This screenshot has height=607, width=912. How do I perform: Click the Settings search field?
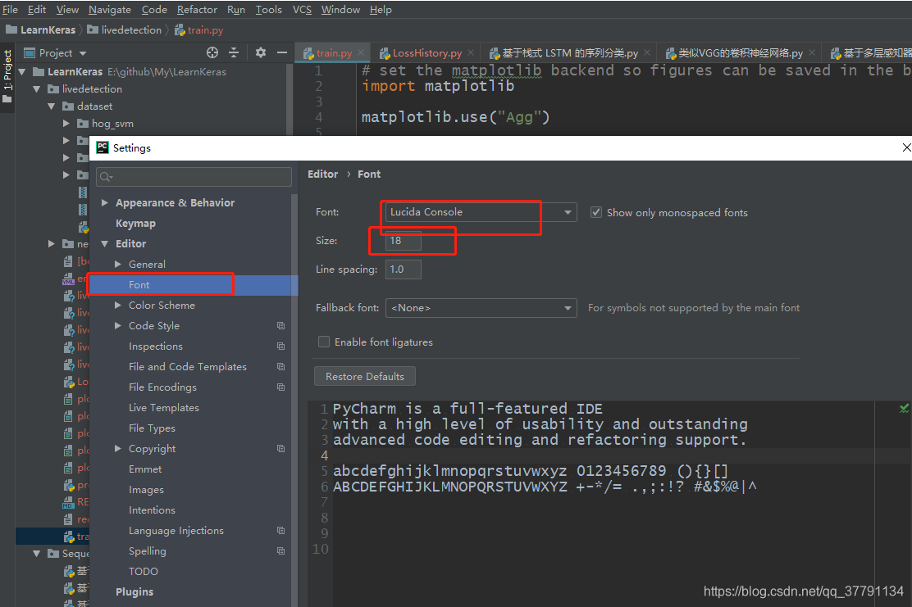pyautogui.click(x=194, y=177)
